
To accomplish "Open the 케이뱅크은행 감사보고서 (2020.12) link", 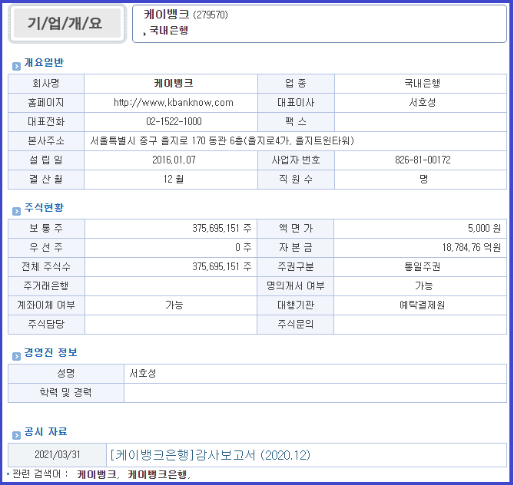I will 210,455.
